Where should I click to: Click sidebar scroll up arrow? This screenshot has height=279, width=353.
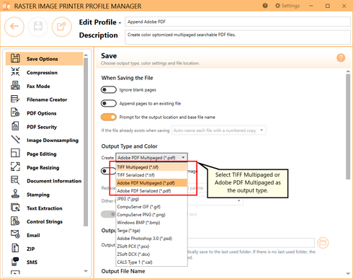click(86, 56)
